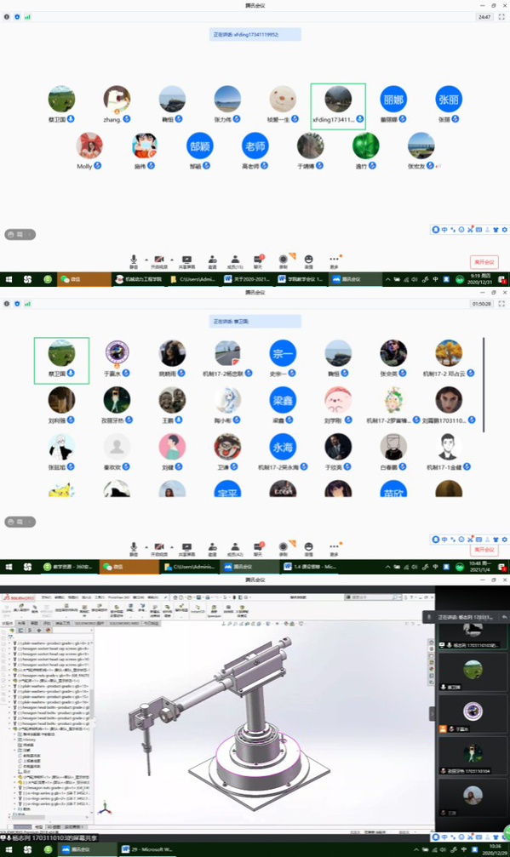
Task: Open 老师 participant avatar
Action: [255, 146]
